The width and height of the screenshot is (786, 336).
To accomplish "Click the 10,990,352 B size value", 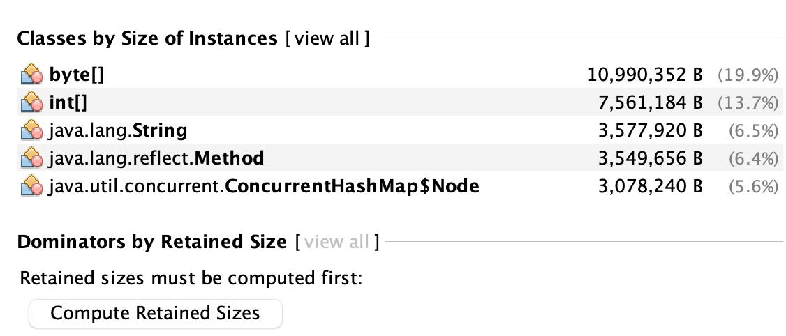I will click(x=645, y=75).
